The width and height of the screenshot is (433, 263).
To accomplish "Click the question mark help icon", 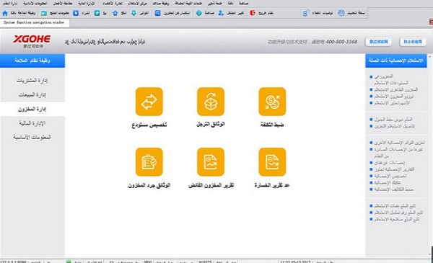I will coord(199,13).
